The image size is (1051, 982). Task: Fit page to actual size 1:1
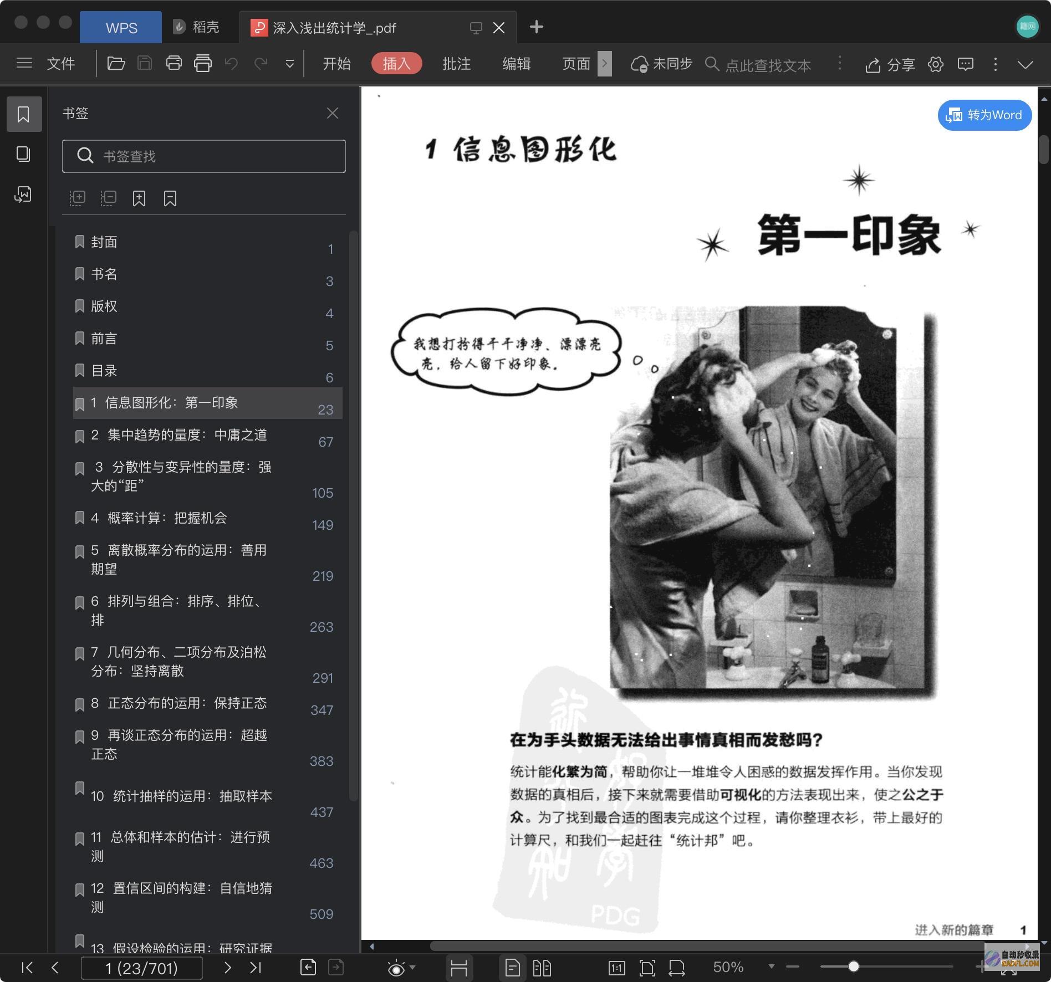617,968
